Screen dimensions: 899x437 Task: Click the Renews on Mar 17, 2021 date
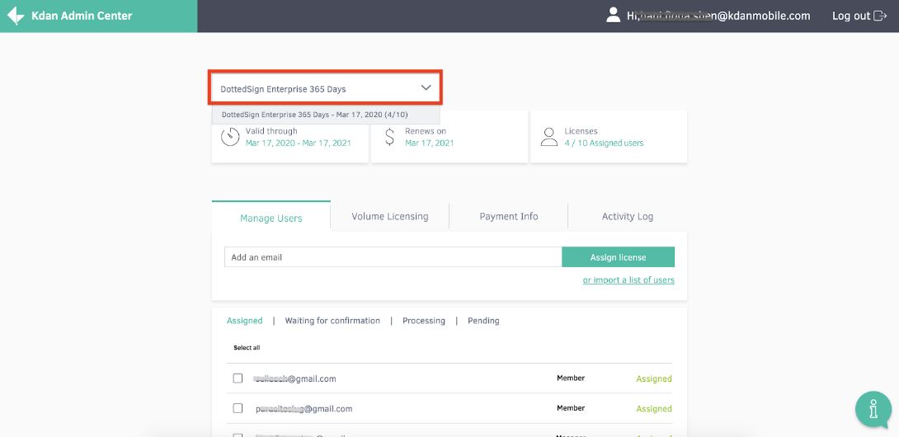coord(430,143)
